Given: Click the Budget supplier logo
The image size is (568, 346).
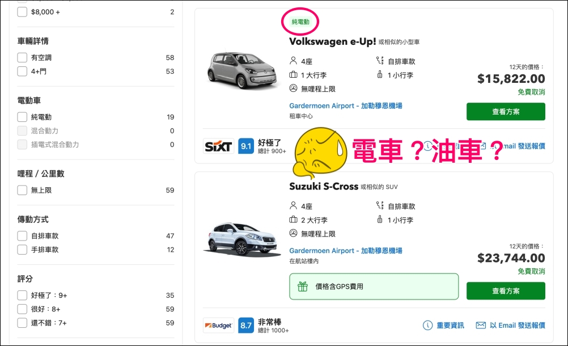Looking at the screenshot, I should 218,326.
